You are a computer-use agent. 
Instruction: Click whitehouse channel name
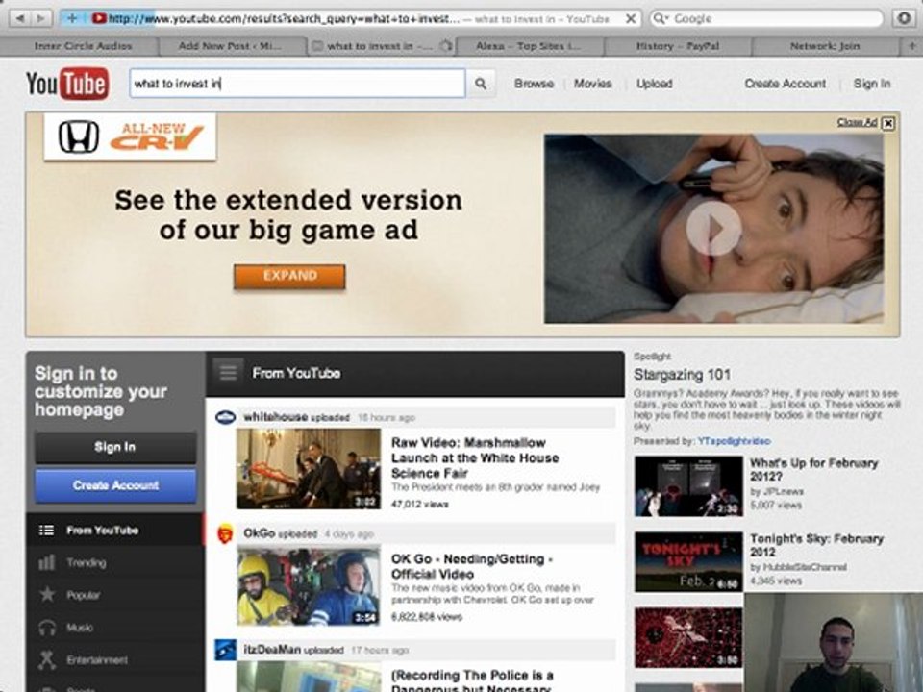point(276,416)
